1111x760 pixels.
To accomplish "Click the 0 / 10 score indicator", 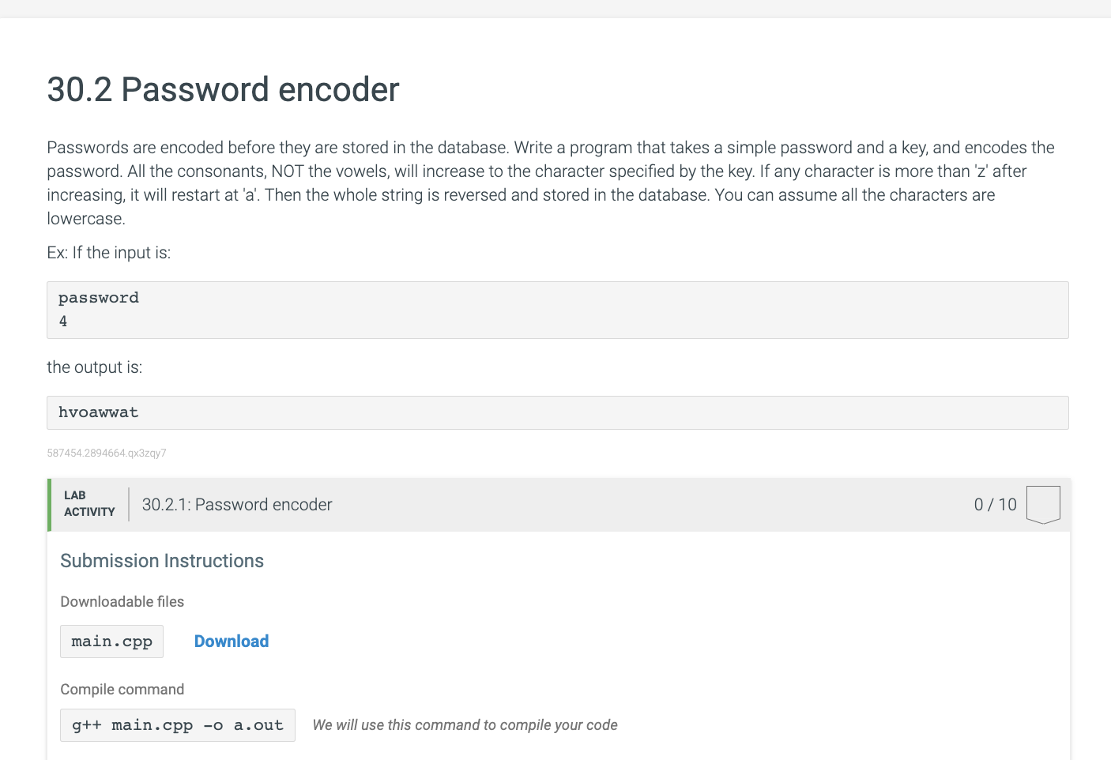I will pos(994,503).
